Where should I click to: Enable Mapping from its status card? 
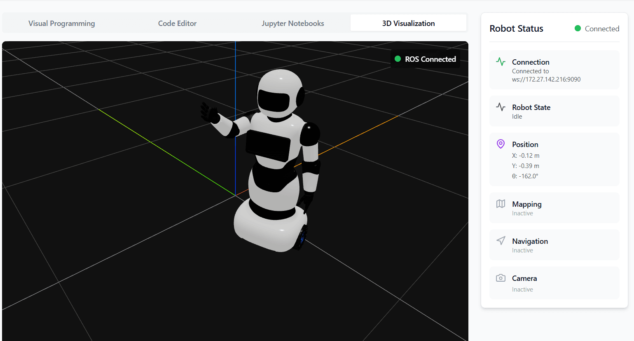click(554, 208)
